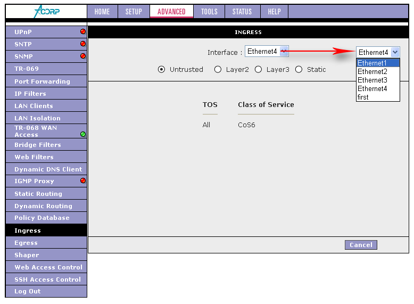This screenshot has height=304, width=414.
Task: Open LAN Isolation page
Action: click(x=46, y=118)
